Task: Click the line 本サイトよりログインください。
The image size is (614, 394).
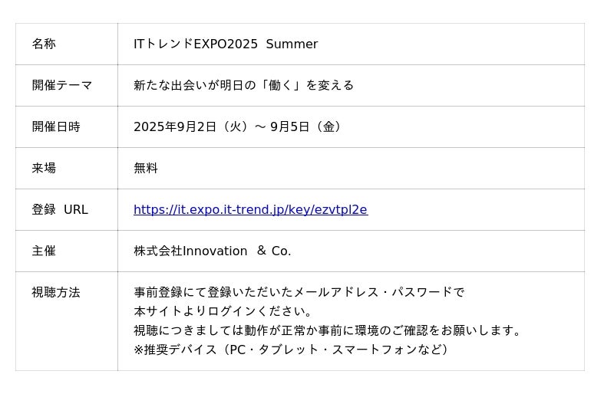Action: click(223, 312)
